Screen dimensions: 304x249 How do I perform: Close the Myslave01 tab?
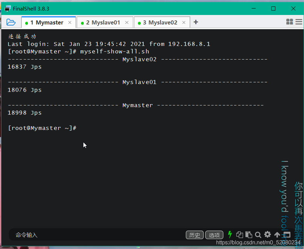pyautogui.click(x=127, y=23)
